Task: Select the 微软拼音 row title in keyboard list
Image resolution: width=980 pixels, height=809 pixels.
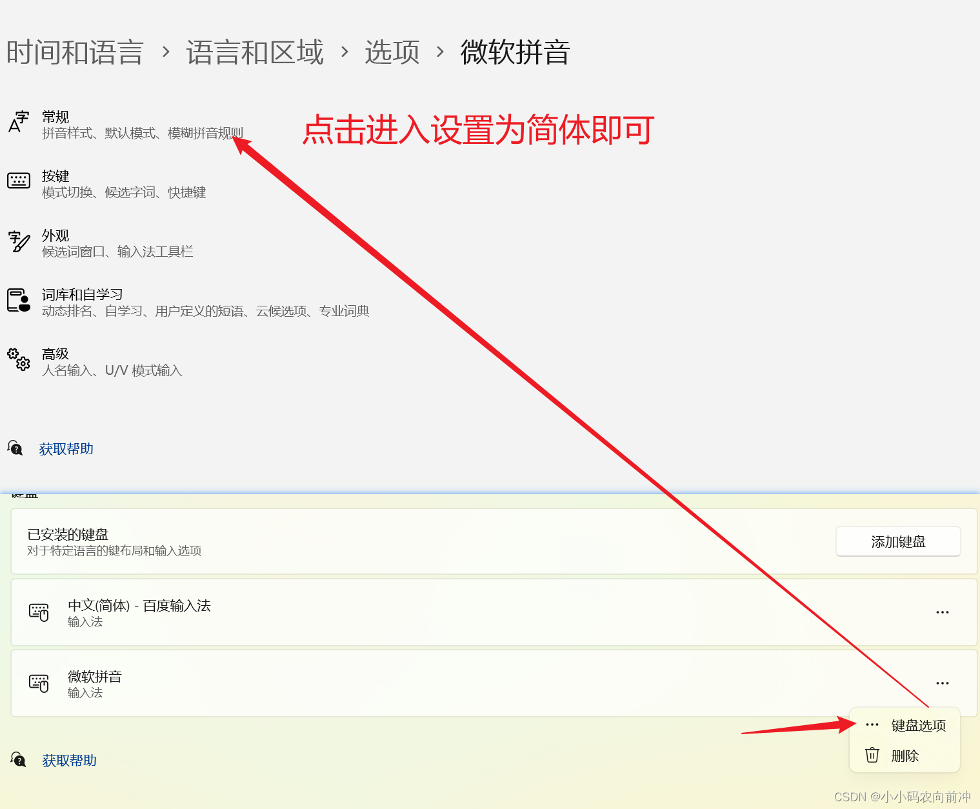Action: (95, 677)
